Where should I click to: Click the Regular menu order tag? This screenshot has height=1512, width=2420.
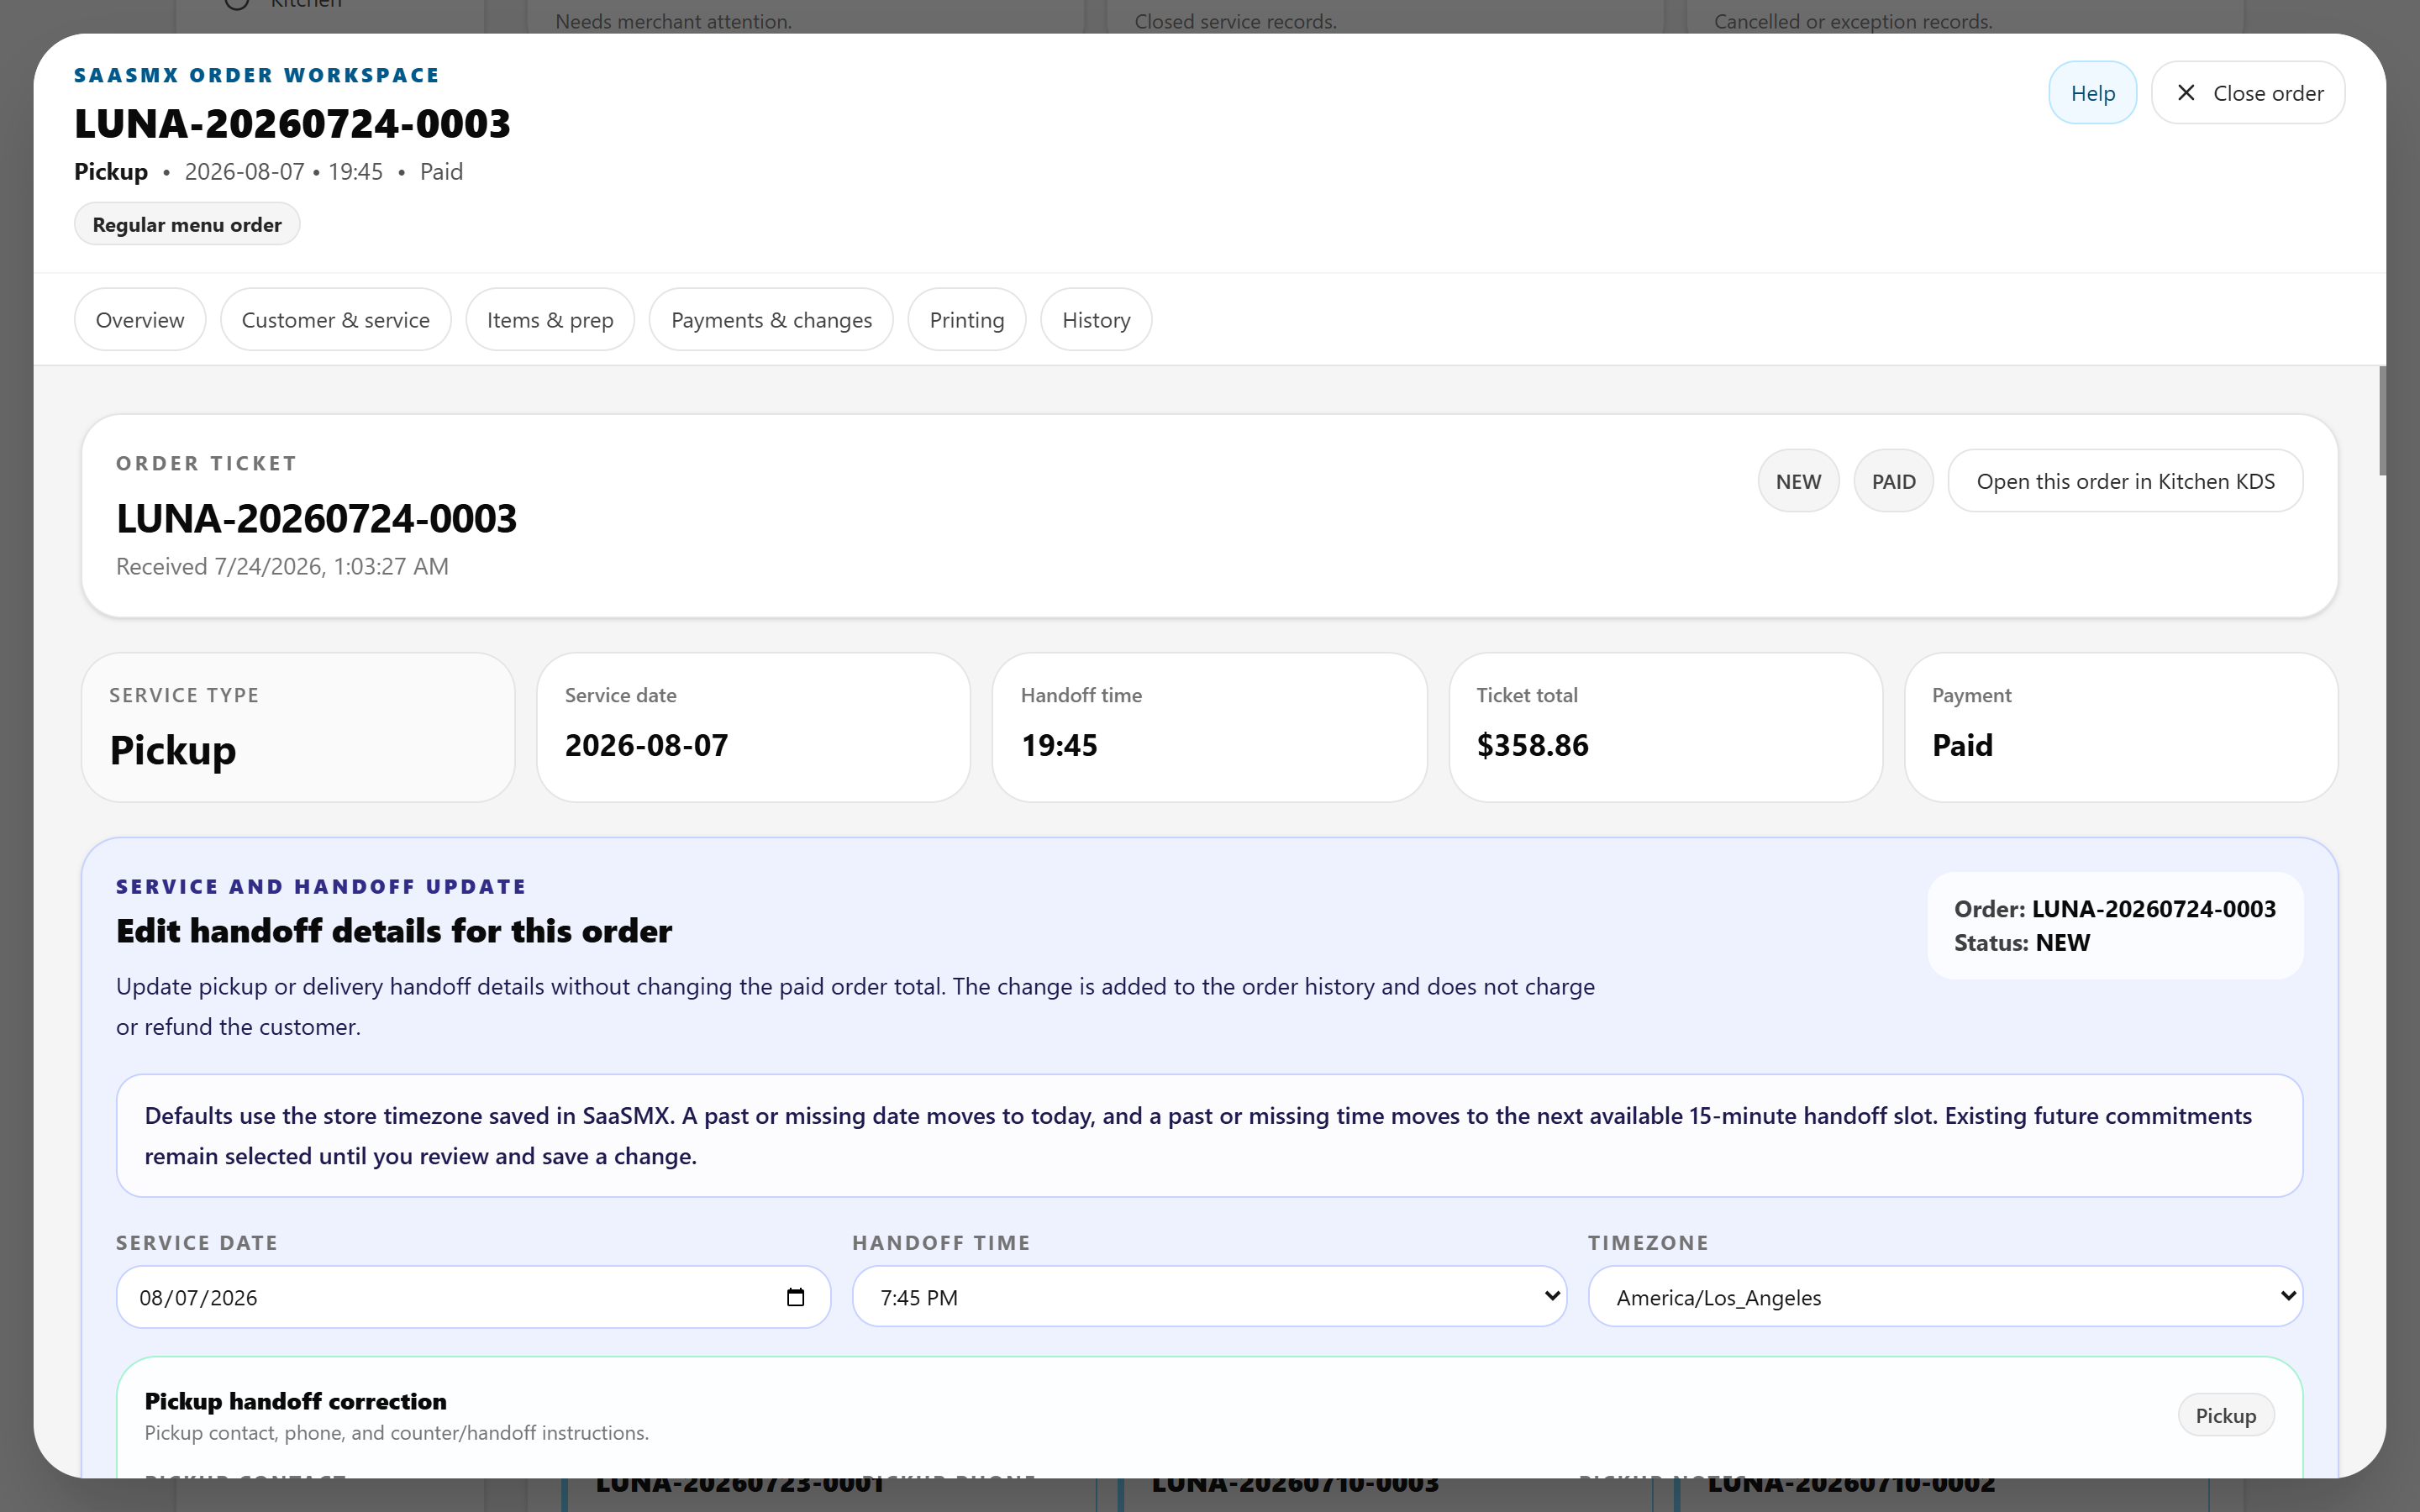tap(187, 224)
